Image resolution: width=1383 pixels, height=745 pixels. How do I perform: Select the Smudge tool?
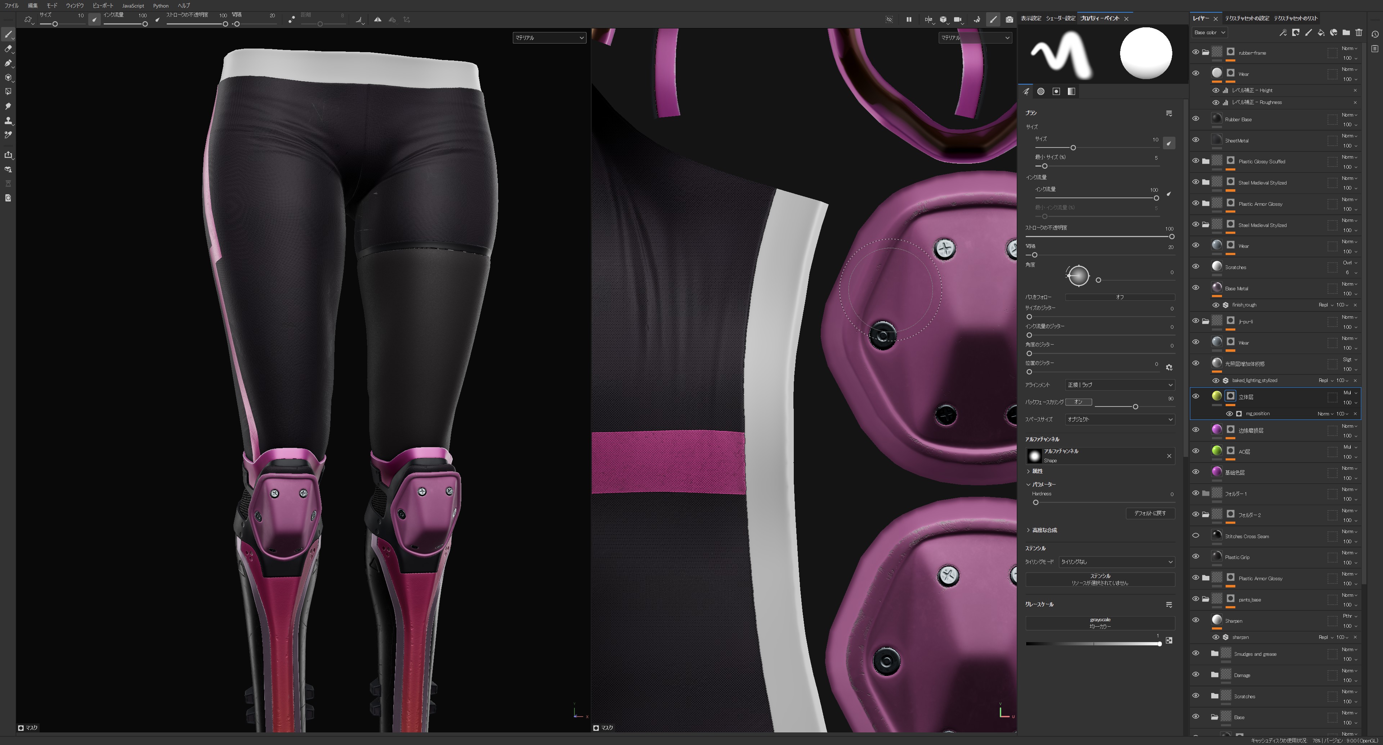point(8,106)
